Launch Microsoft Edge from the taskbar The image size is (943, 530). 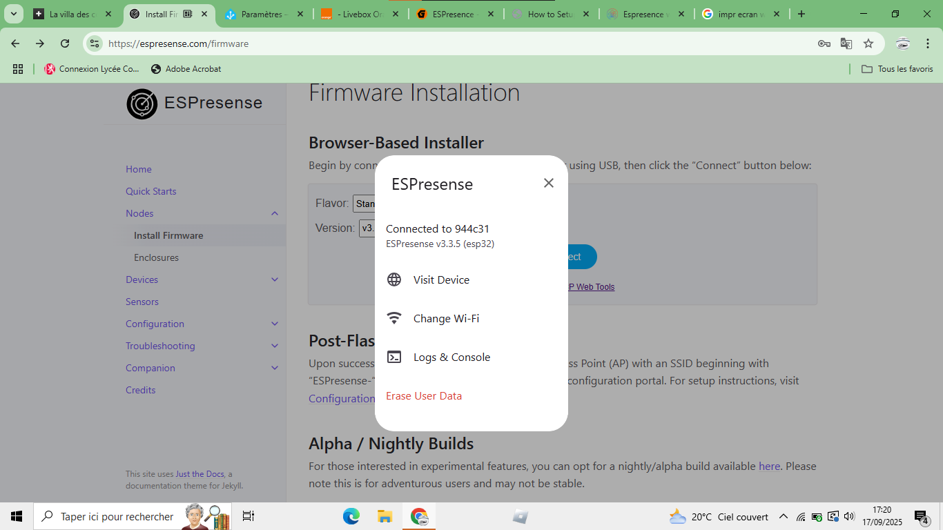point(351,516)
